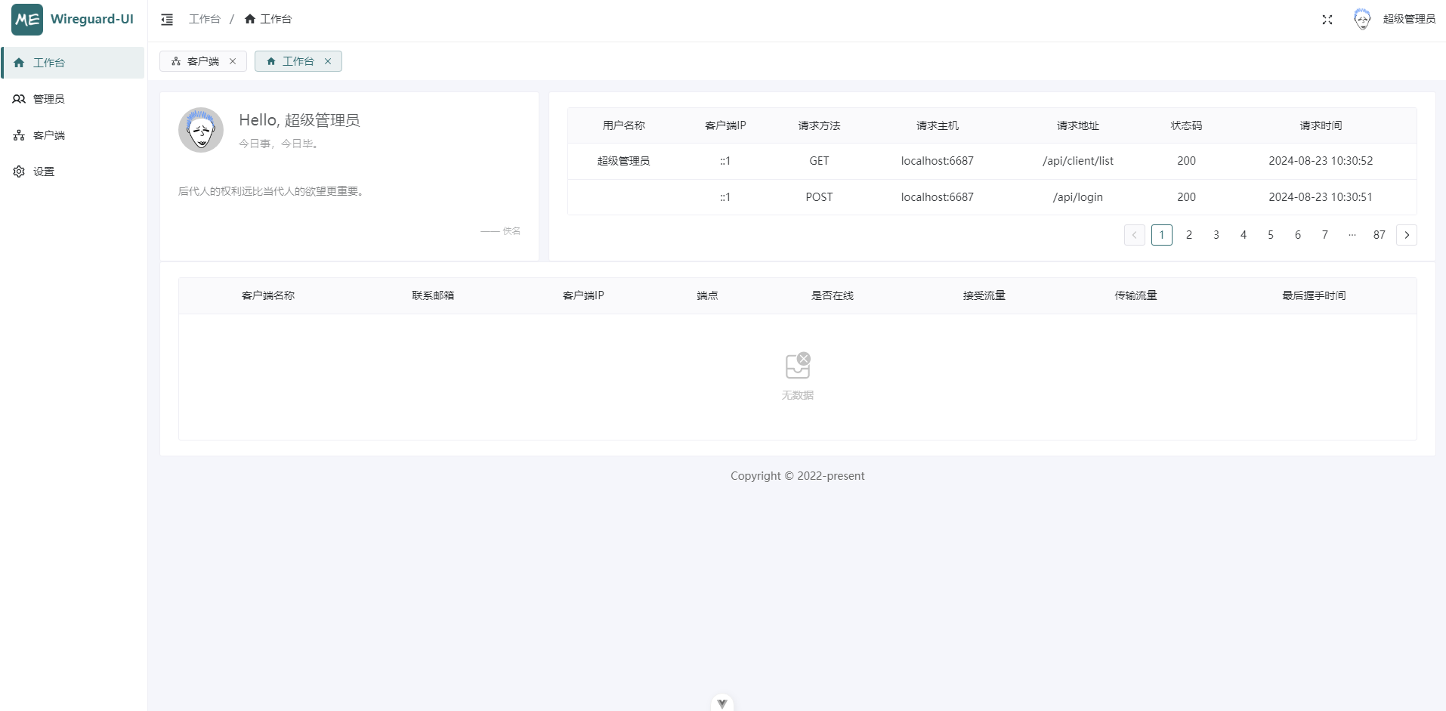
Task: Click the large avatar in the Hello card
Action: [x=201, y=130]
